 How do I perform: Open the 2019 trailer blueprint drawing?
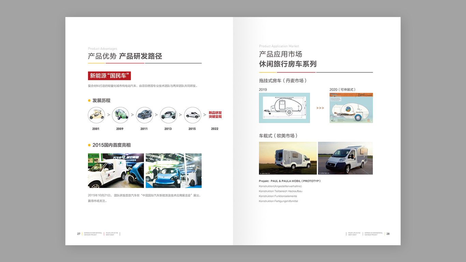coord(285,108)
